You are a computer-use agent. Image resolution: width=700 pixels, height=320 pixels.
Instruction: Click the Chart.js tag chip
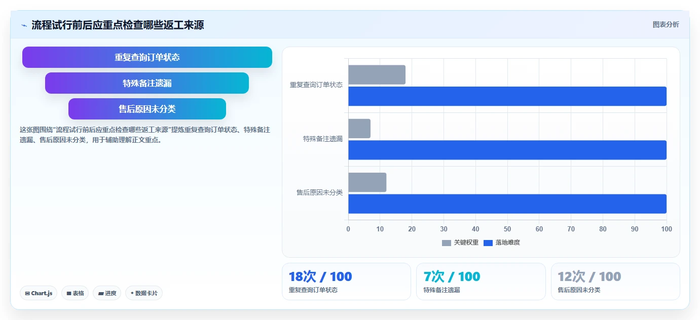point(39,293)
